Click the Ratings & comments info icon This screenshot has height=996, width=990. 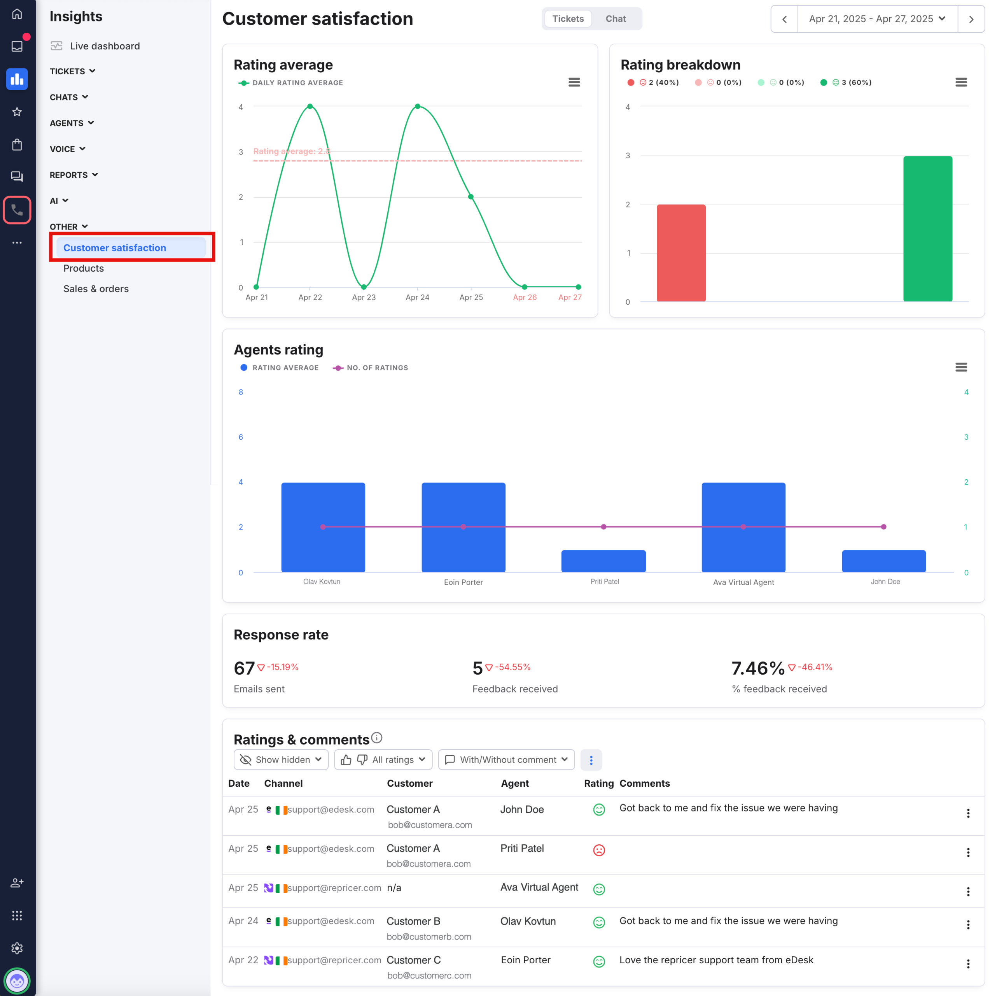pyautogui.click(x=377, y=738)
